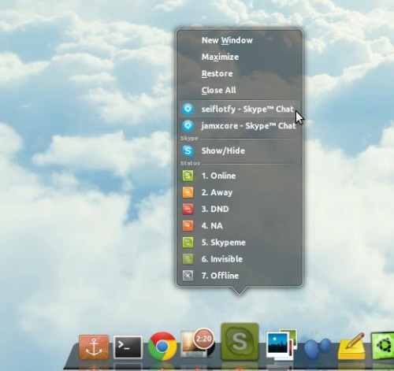
Task: Click the orange NA status icon
Action: (188, 225)
